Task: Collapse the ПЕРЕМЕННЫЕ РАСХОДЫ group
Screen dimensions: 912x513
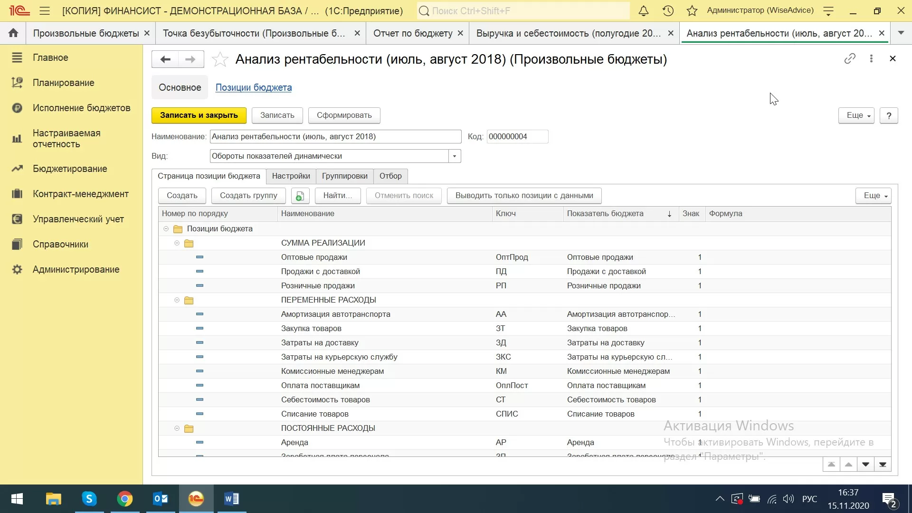Action: tap(177, 300)
